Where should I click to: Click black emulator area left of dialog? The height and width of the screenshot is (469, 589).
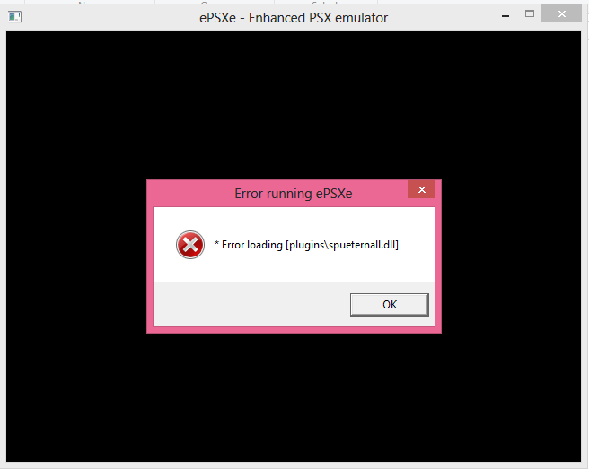(76, 256)
